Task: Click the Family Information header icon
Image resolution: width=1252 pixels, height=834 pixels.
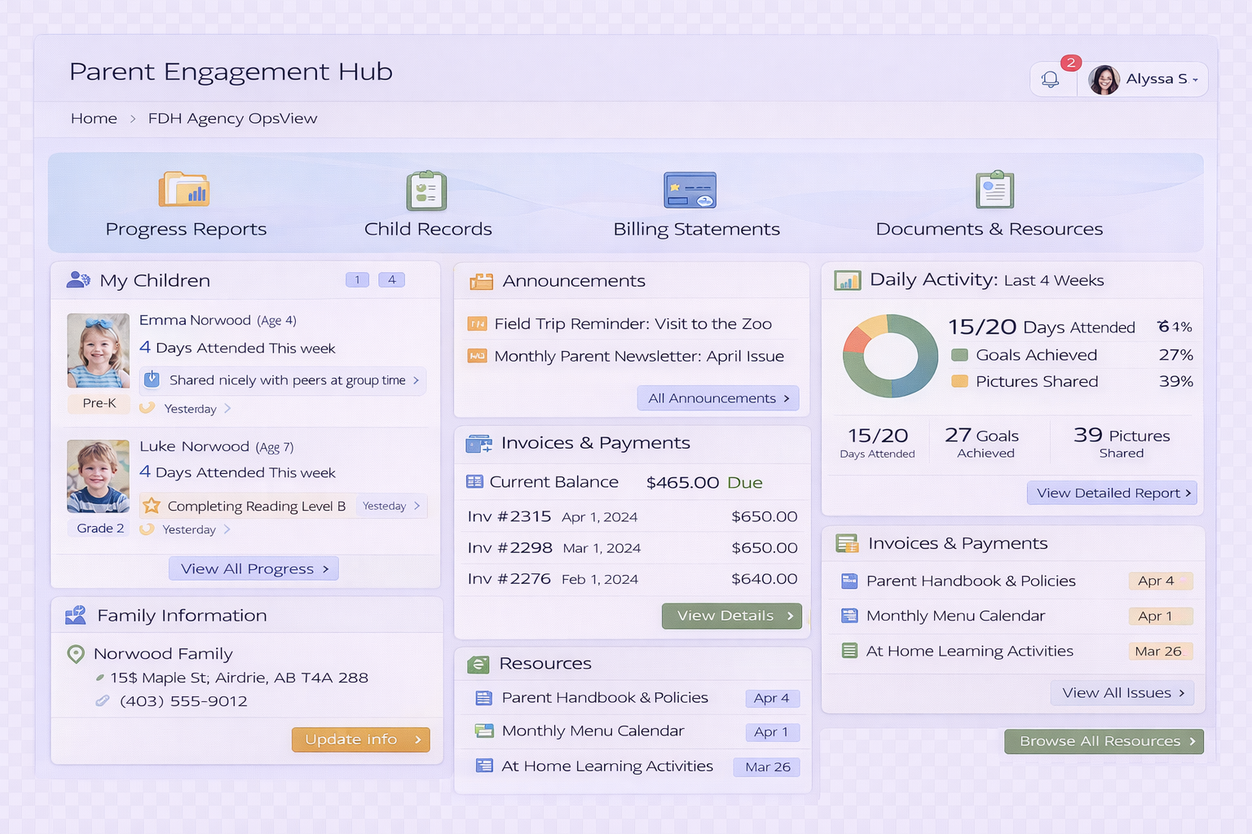Action: tap(76, 615)
